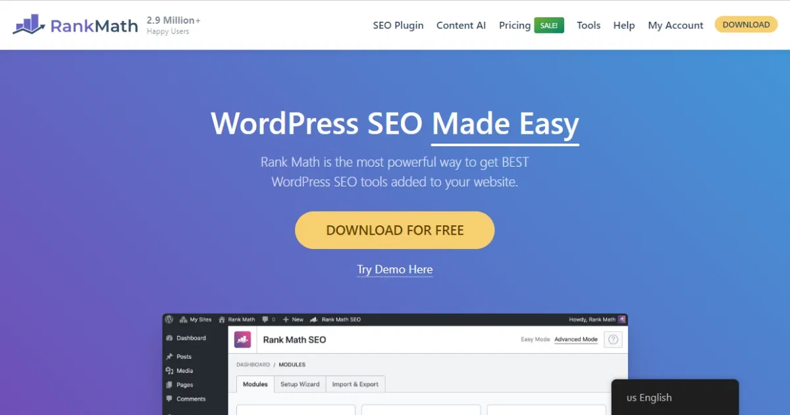Open Posts in the demo sidebar
Image resolution: width=790 pixels, height=415 pixels.
[179, 356]
